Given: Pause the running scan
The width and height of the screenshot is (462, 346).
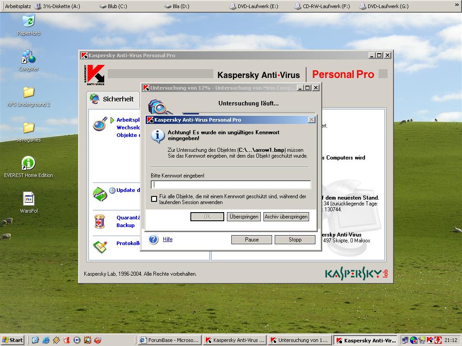Looking at the screenshot, I should click(252, 240).
